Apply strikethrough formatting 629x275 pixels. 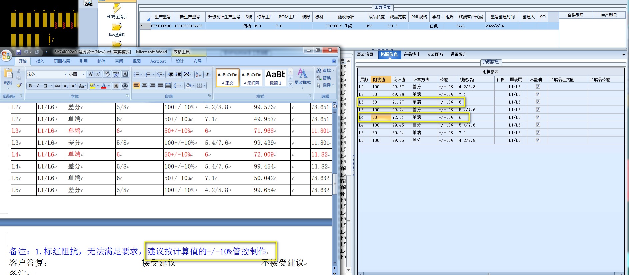click(58, 86)
